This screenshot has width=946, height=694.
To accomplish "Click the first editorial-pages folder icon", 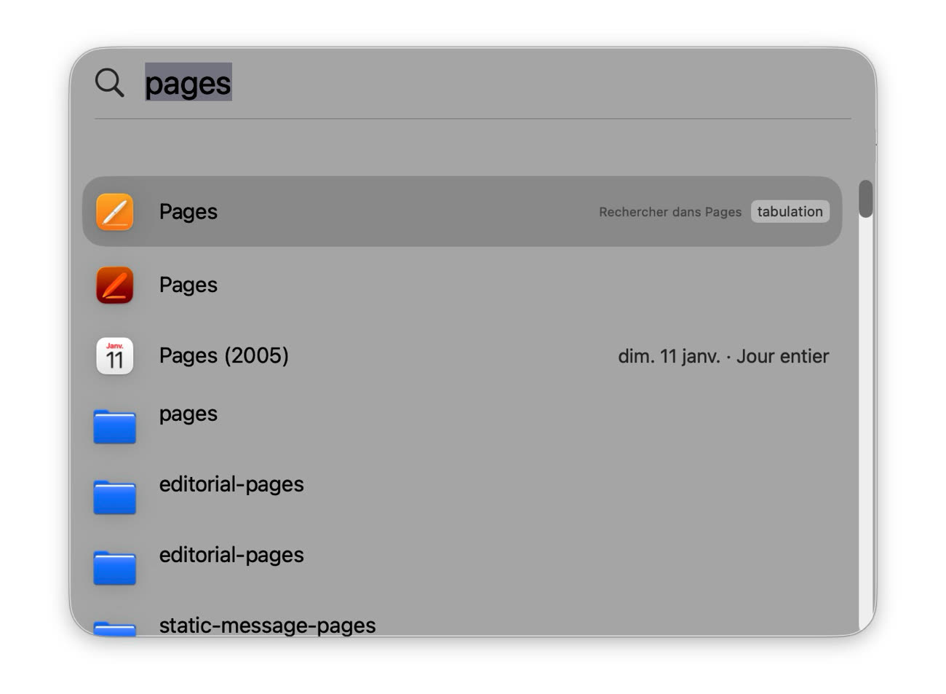I will coord(115,497).
